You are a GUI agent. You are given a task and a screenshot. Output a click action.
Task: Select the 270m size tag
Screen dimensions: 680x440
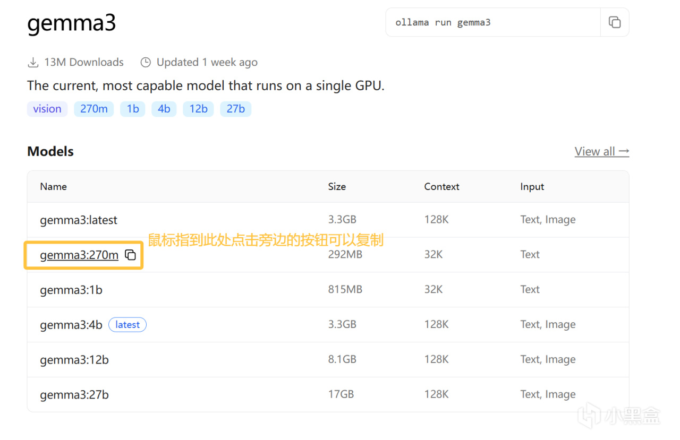[x=93, y=109]
